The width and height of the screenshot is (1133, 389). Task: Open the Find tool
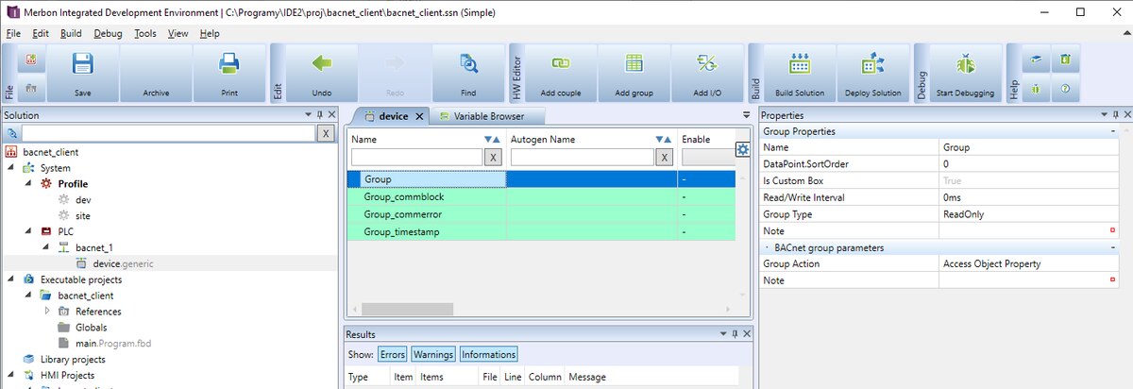click(468, 65)
